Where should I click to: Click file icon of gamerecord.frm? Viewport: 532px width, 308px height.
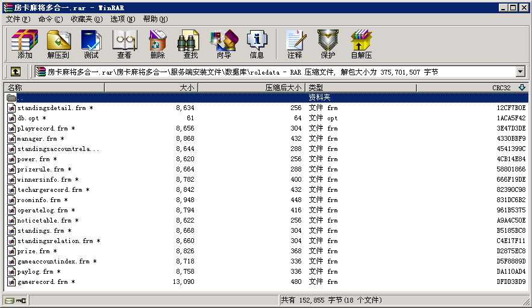11,282
